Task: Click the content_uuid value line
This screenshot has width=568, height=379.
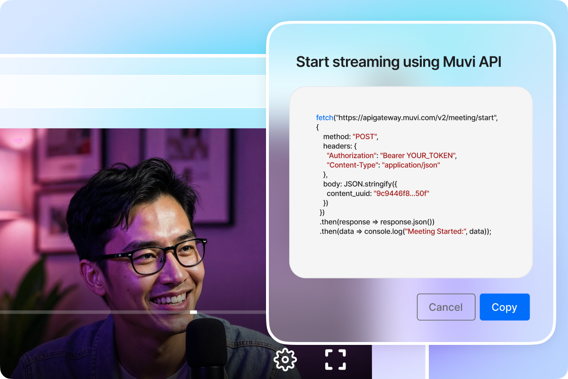Action: coord(378,193)
